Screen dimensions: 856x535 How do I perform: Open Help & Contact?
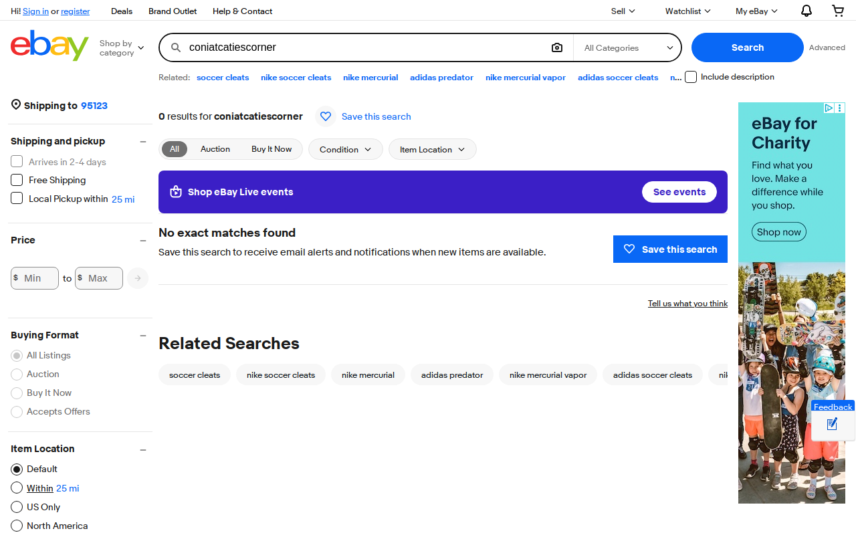(x=242, y=11)
